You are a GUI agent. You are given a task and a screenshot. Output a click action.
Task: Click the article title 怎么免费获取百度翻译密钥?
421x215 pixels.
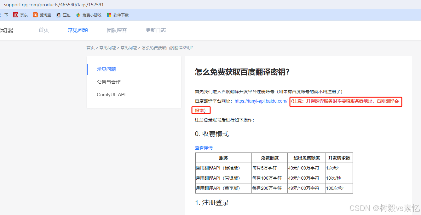click(x=242, y=72)
